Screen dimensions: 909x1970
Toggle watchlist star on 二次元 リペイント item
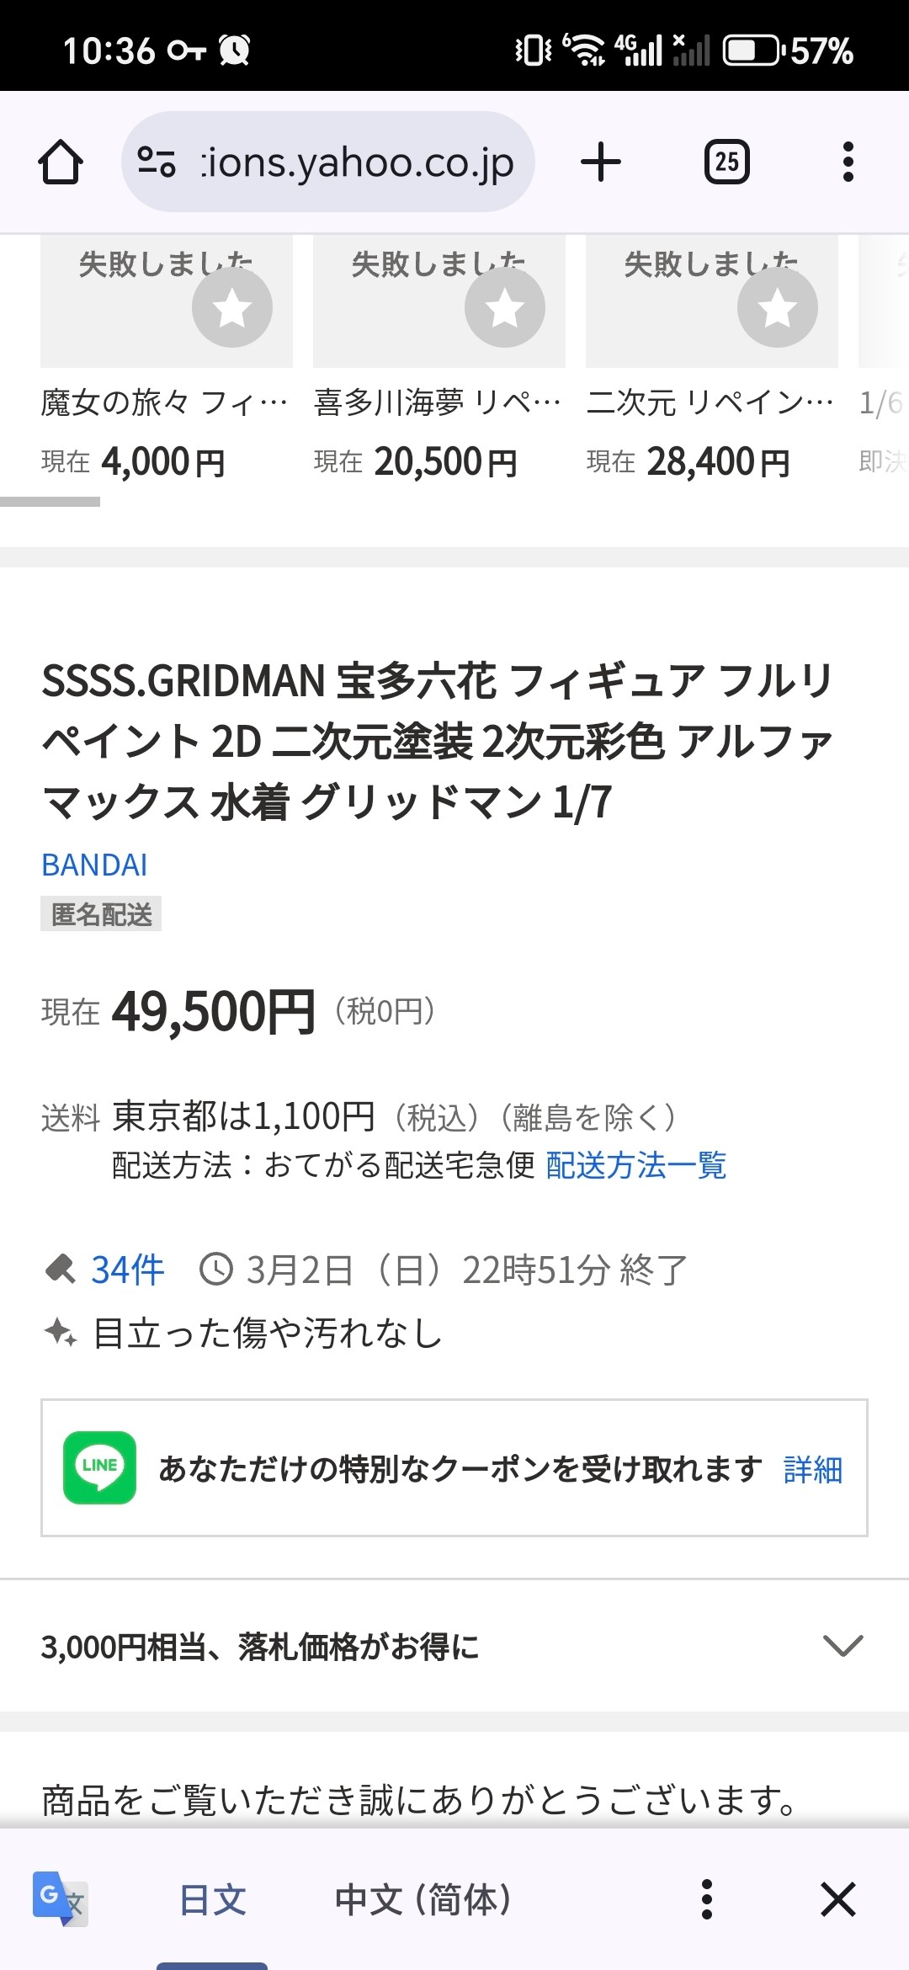click(778, 307)
